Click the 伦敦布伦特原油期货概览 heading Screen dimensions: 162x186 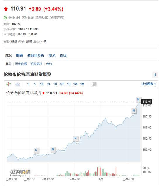(x=27, y=75)
